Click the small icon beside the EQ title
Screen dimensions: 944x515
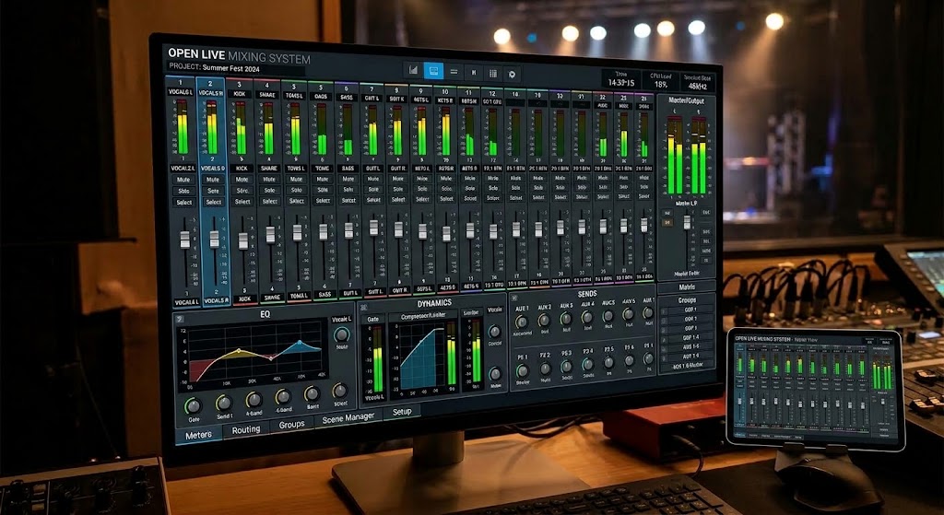pos(180,319)
